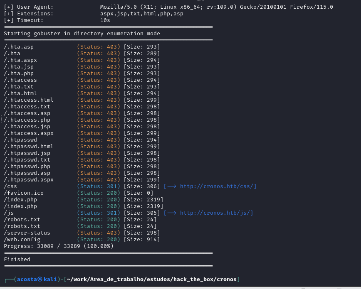The width and height of the screenshot is (361, 289).
Task: Select the Progress: 33089 / 33089 line
Action: 59,246
